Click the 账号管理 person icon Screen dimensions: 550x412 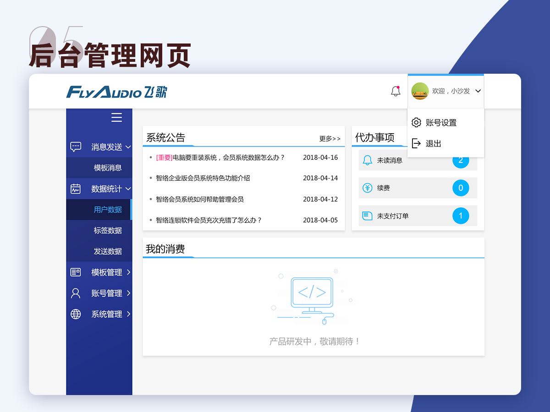[76, 293]
